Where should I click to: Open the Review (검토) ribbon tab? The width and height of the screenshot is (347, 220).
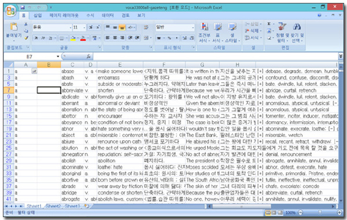[x=125, y=15]
